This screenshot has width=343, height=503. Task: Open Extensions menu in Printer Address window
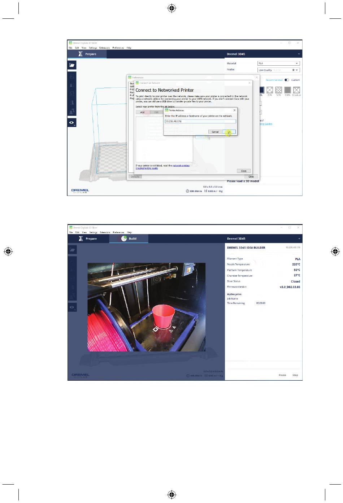coord(105,48)
